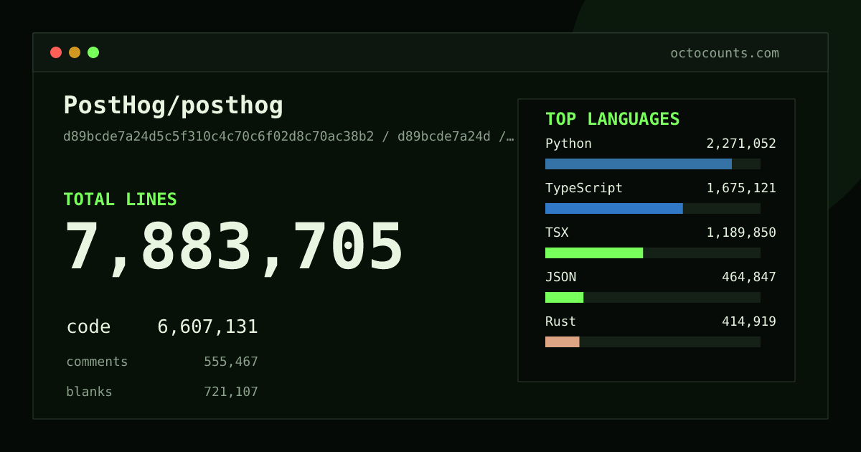861x452 pixels.
Task: Click the Rust count 414,919
Action: point(749,321)
